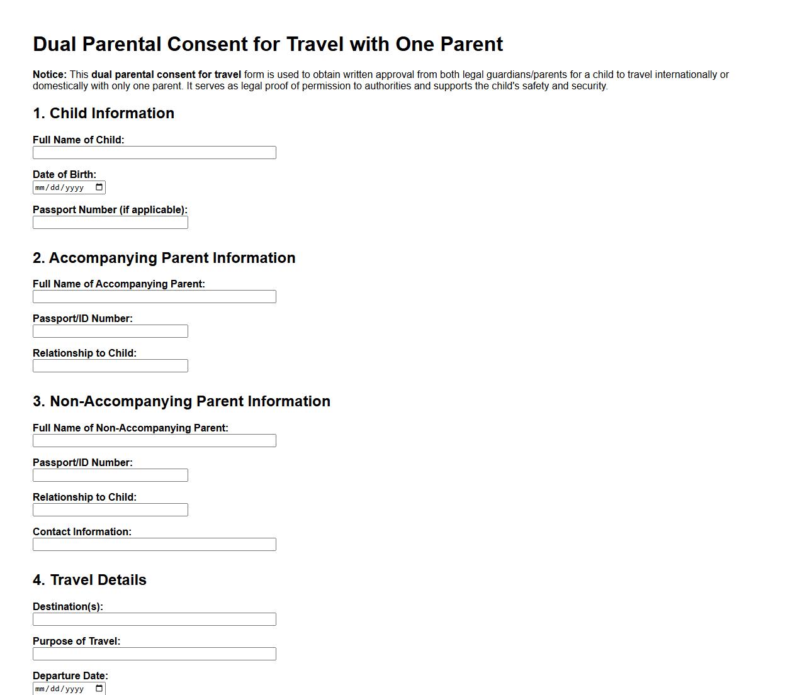Open the Date of Birth calendar picker
The height and width of the screenshot is (695, 795).
pos(98,187)
